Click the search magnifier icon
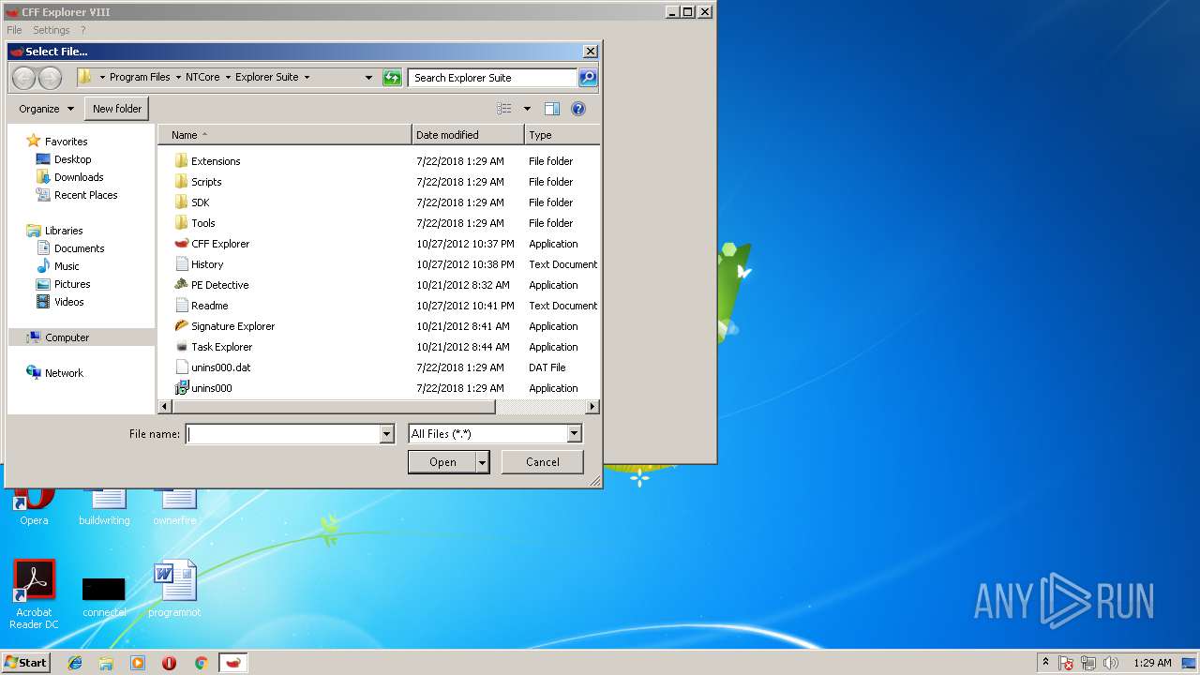 [x=588, y=78]
